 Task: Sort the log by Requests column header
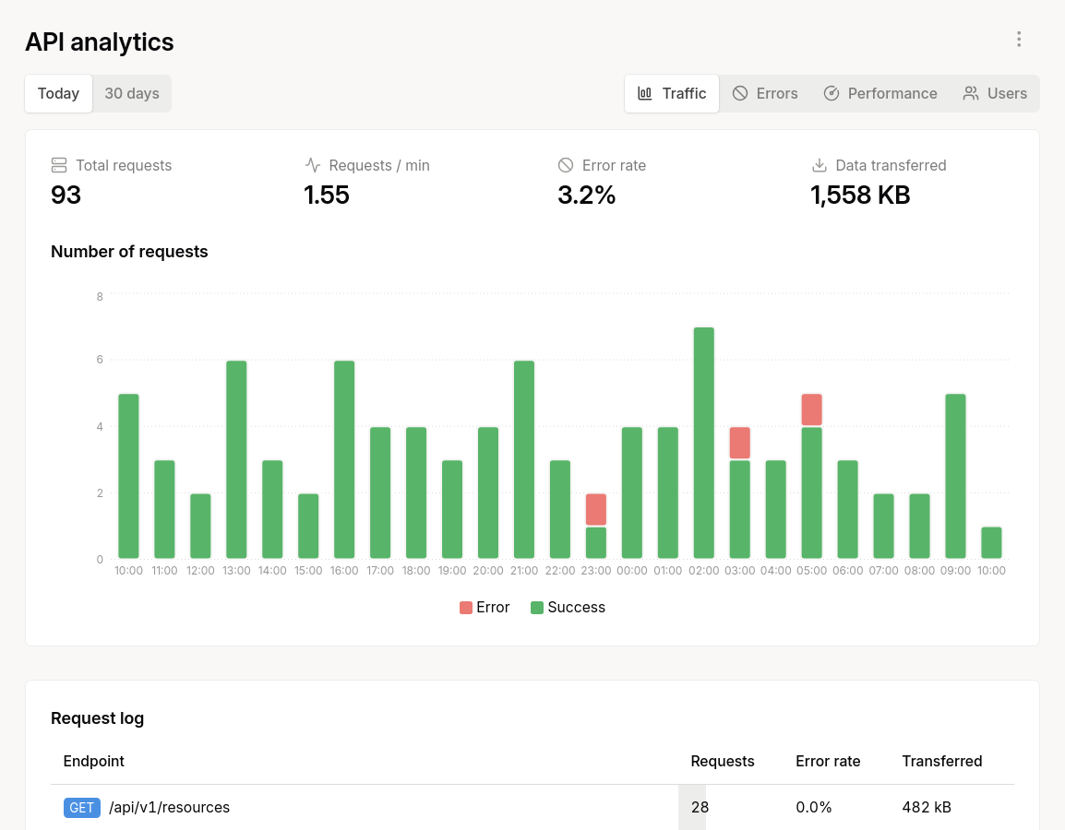723,762
